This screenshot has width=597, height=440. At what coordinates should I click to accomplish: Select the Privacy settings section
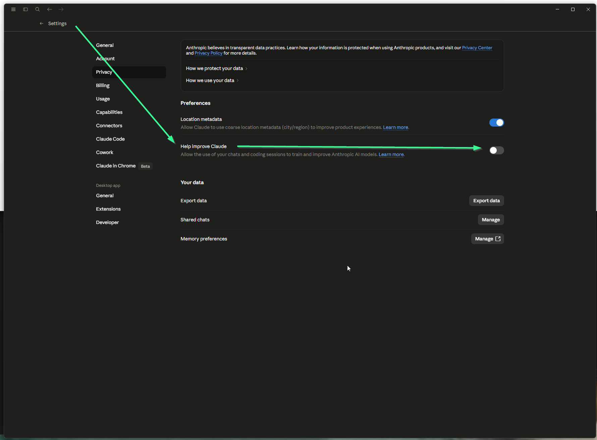pos(129,72)
